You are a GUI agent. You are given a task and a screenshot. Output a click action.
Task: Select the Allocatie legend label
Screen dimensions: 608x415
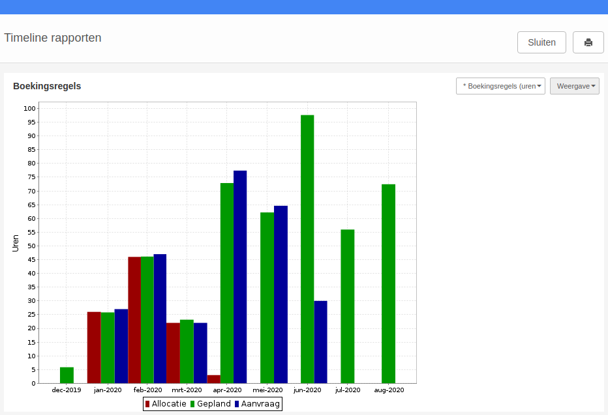(x=169, y=404)
